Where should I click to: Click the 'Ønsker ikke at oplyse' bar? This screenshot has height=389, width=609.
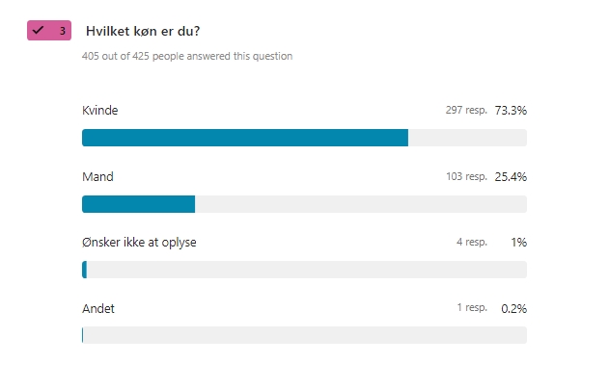pos(304,270)
